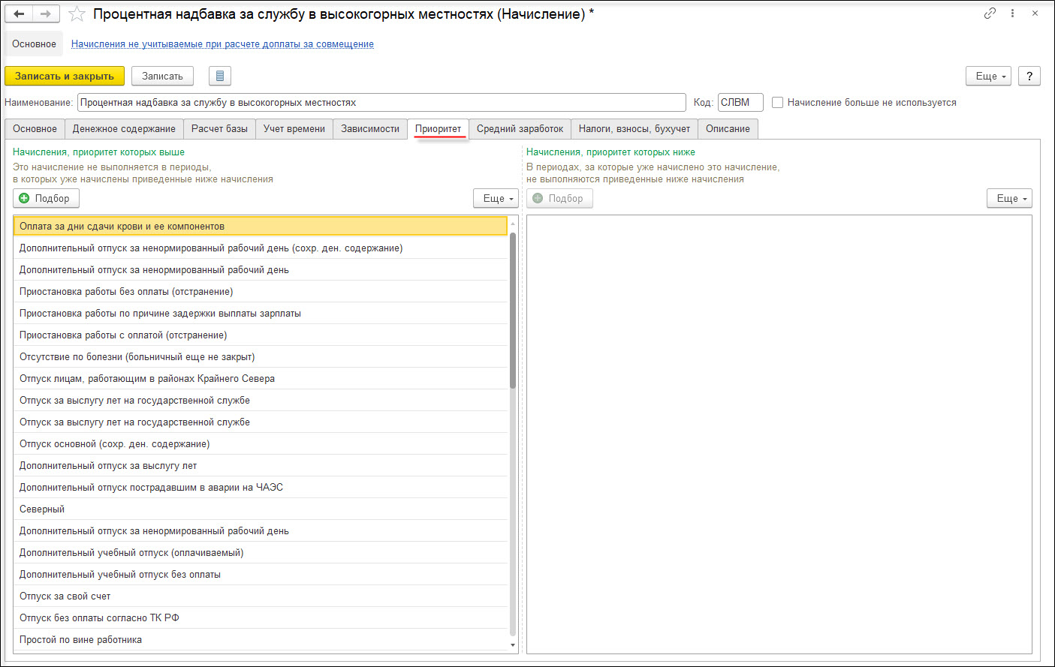Select row 'Дополнительный учебный отпуск без оплаты'
Viewport: 1055px width, 667px height.
[x=260, y=575]
